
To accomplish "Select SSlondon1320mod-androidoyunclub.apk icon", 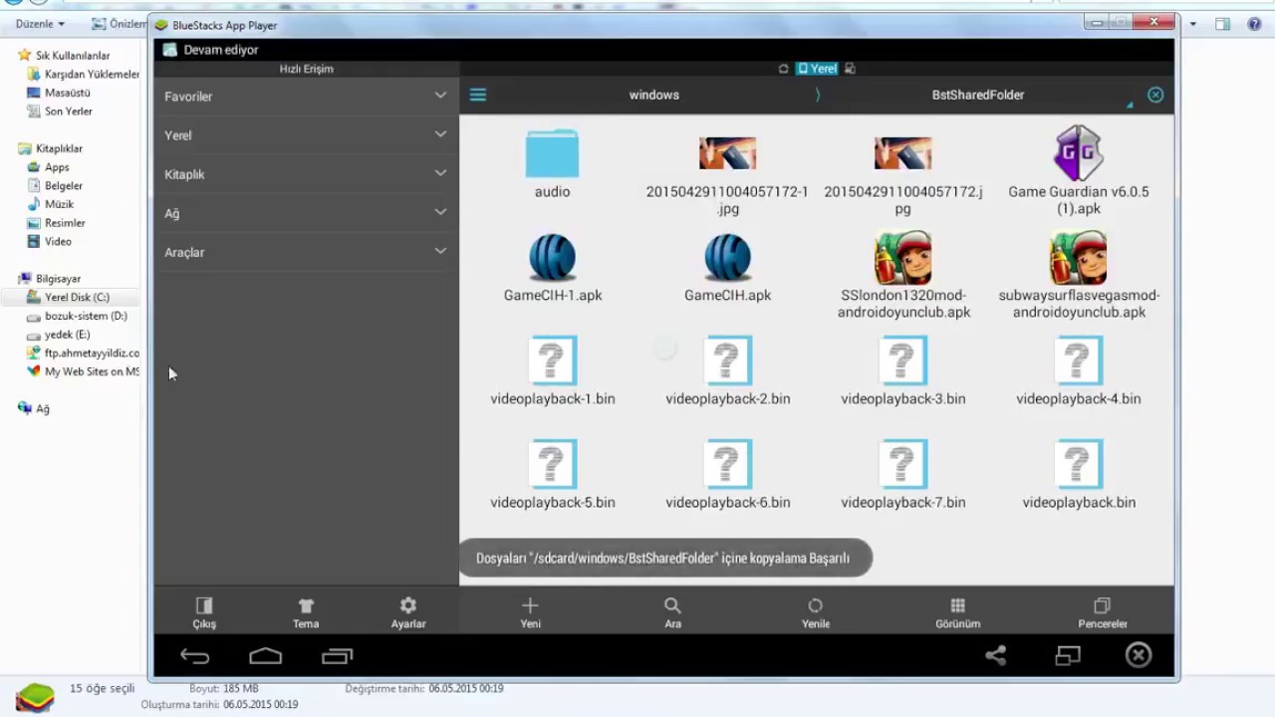I will pyautogui.click(x=902, y=258).
